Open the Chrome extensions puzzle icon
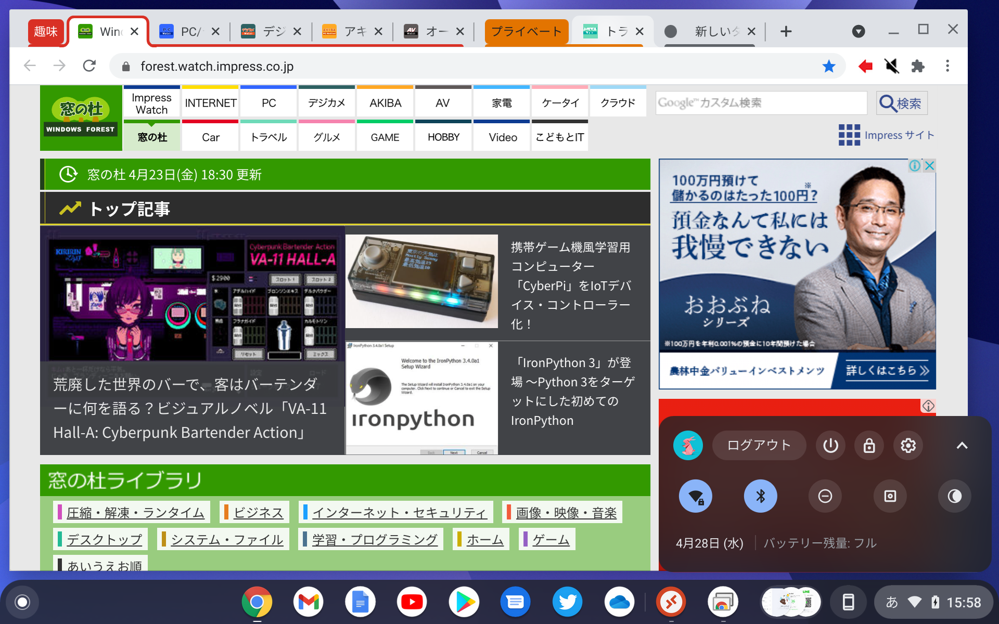The width and height of the screenshot is (999, 624). (x=918, y=66)
